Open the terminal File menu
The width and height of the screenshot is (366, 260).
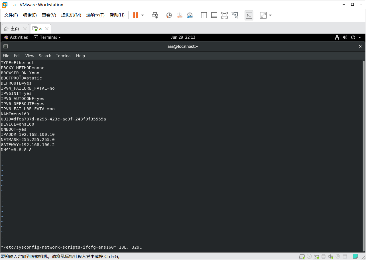(6, 56)
